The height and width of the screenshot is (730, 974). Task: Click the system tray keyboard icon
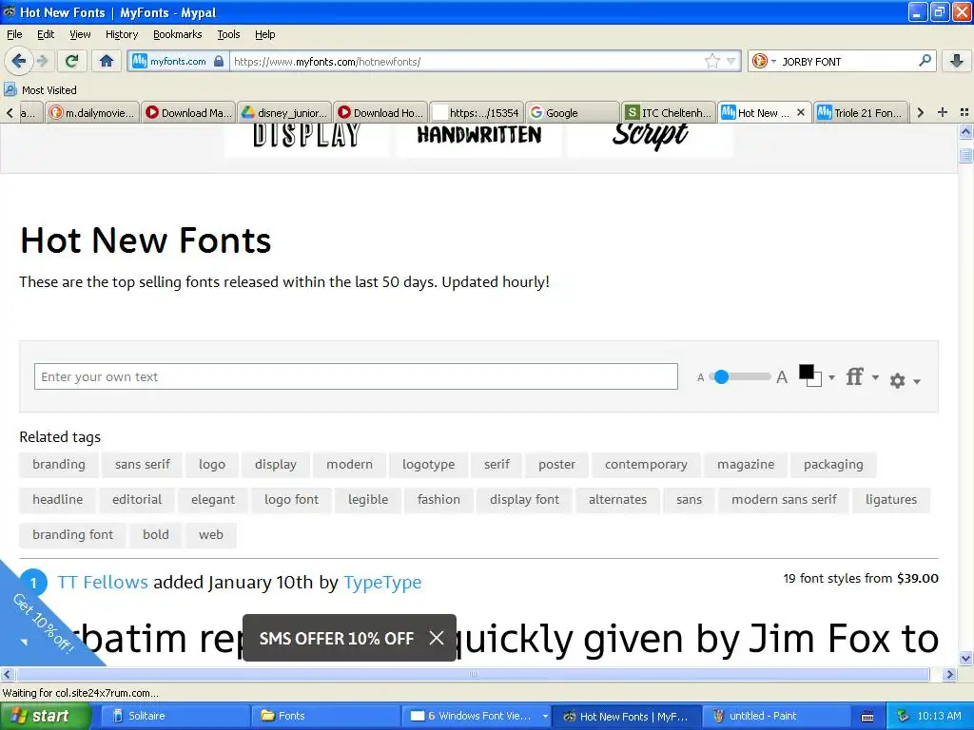(867, 717)
